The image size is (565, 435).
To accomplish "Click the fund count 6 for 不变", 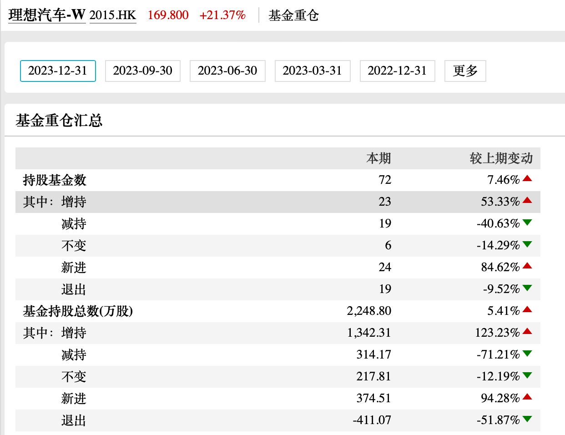I will (388, 246).
